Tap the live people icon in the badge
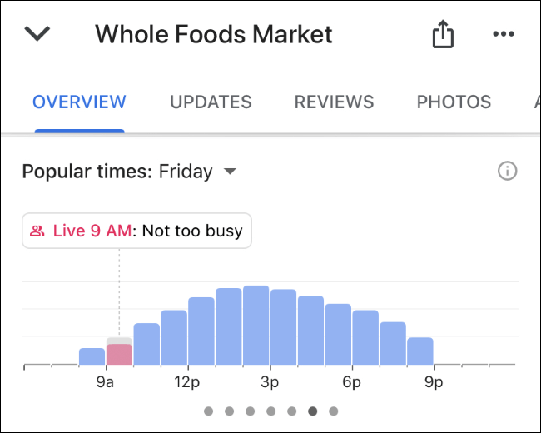 coord(37,231)
